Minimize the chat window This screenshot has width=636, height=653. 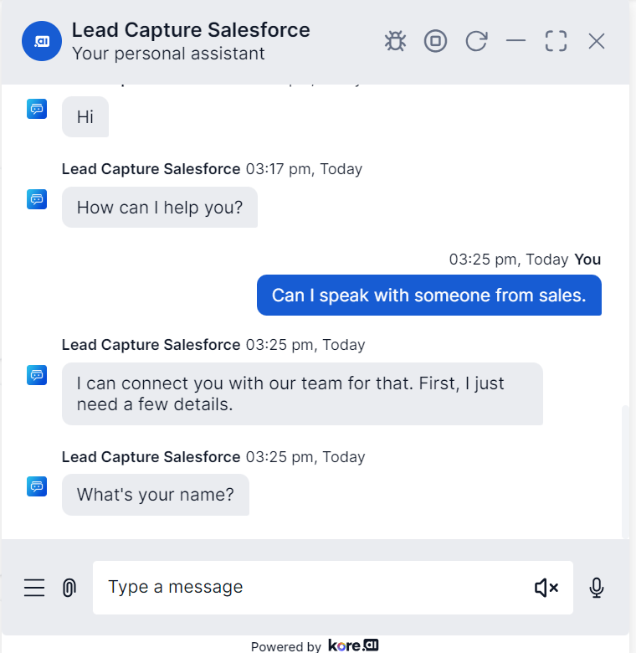click(x=515, y=41)
